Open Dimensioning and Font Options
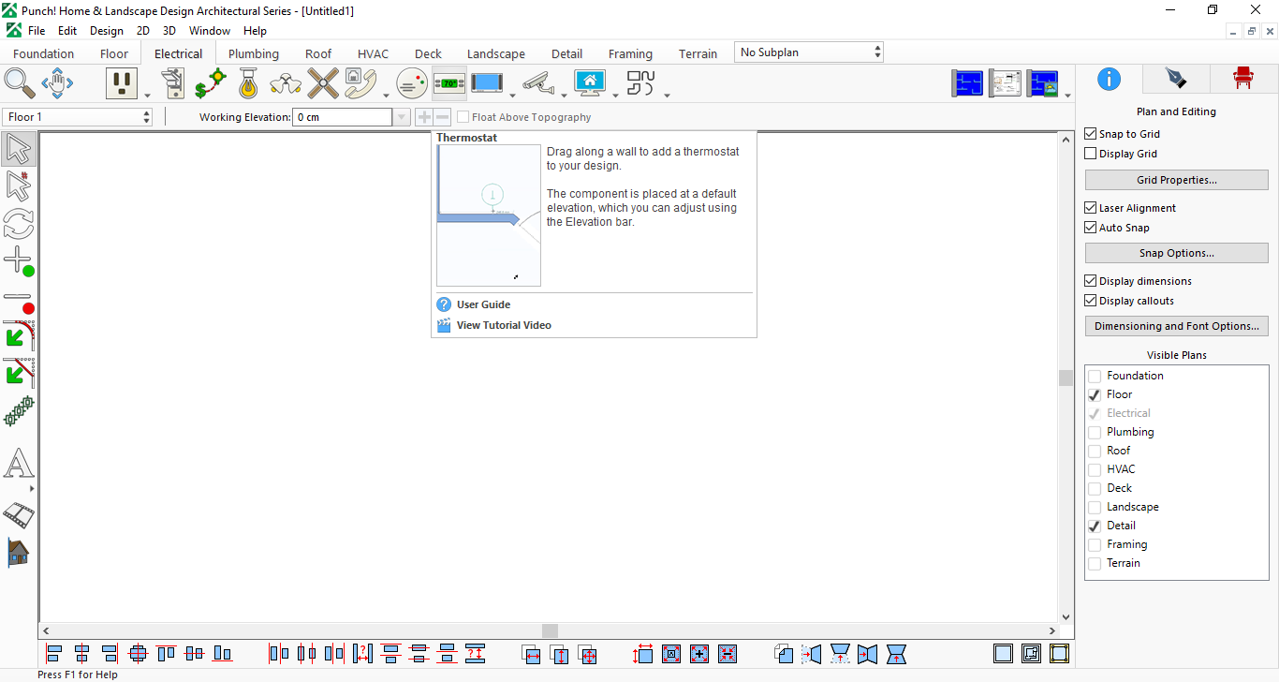 coord(1177,326)
